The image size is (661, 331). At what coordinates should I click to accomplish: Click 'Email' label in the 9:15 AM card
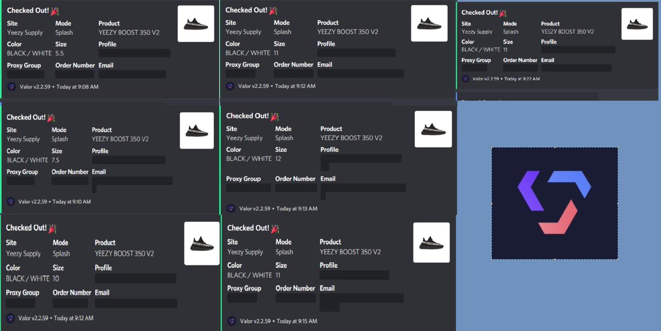(x=327, y=288)
